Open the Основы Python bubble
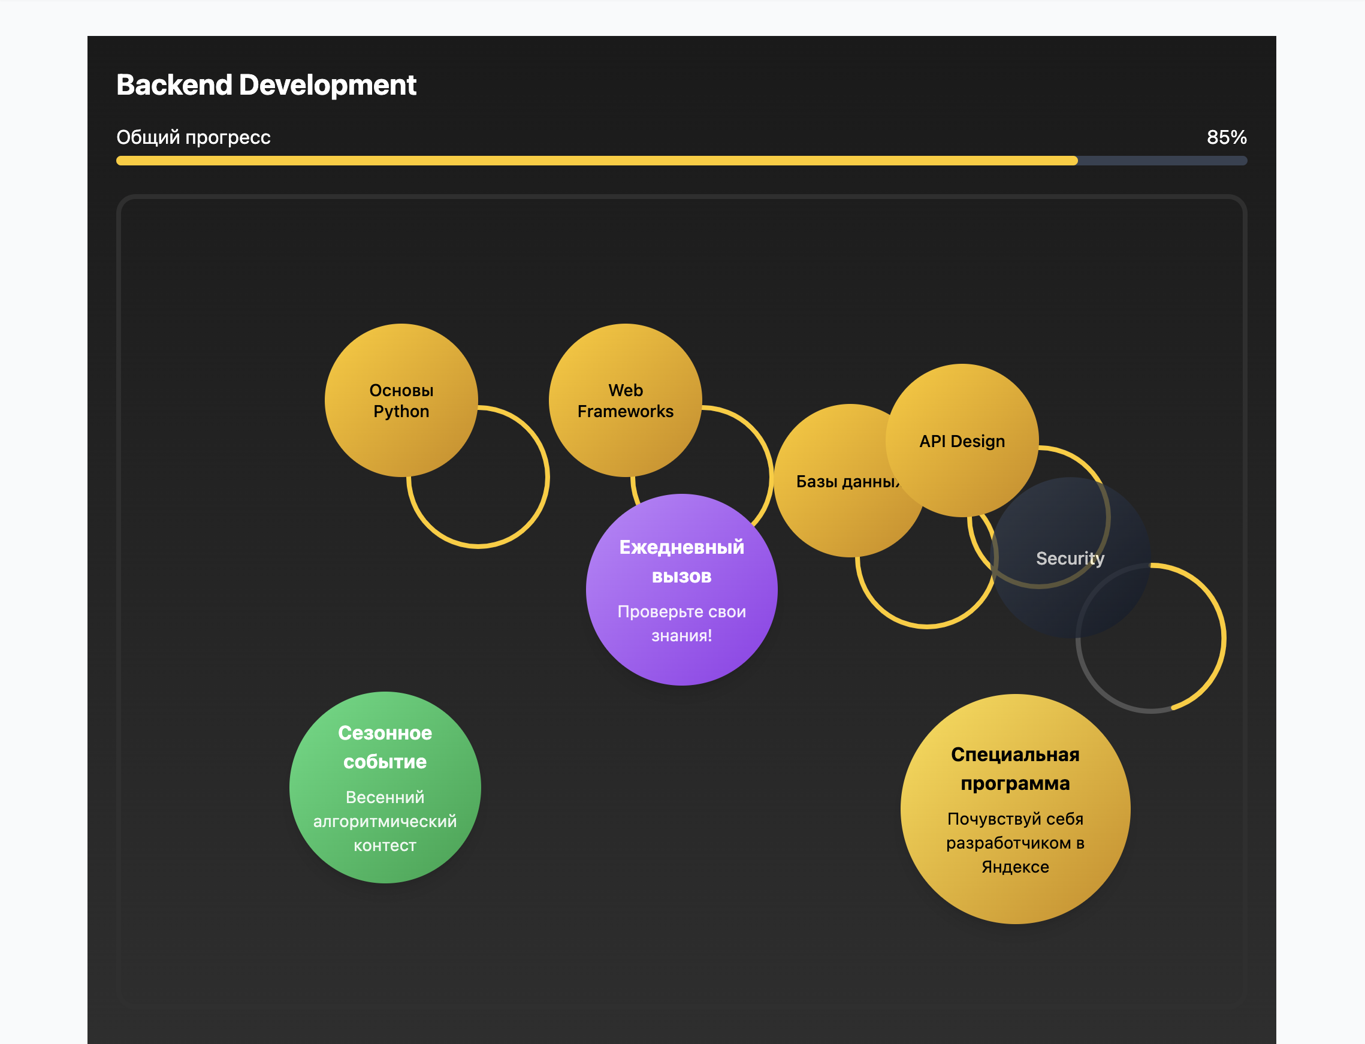The width and height of the screenshot is (1365, 1044). (401, 400)
